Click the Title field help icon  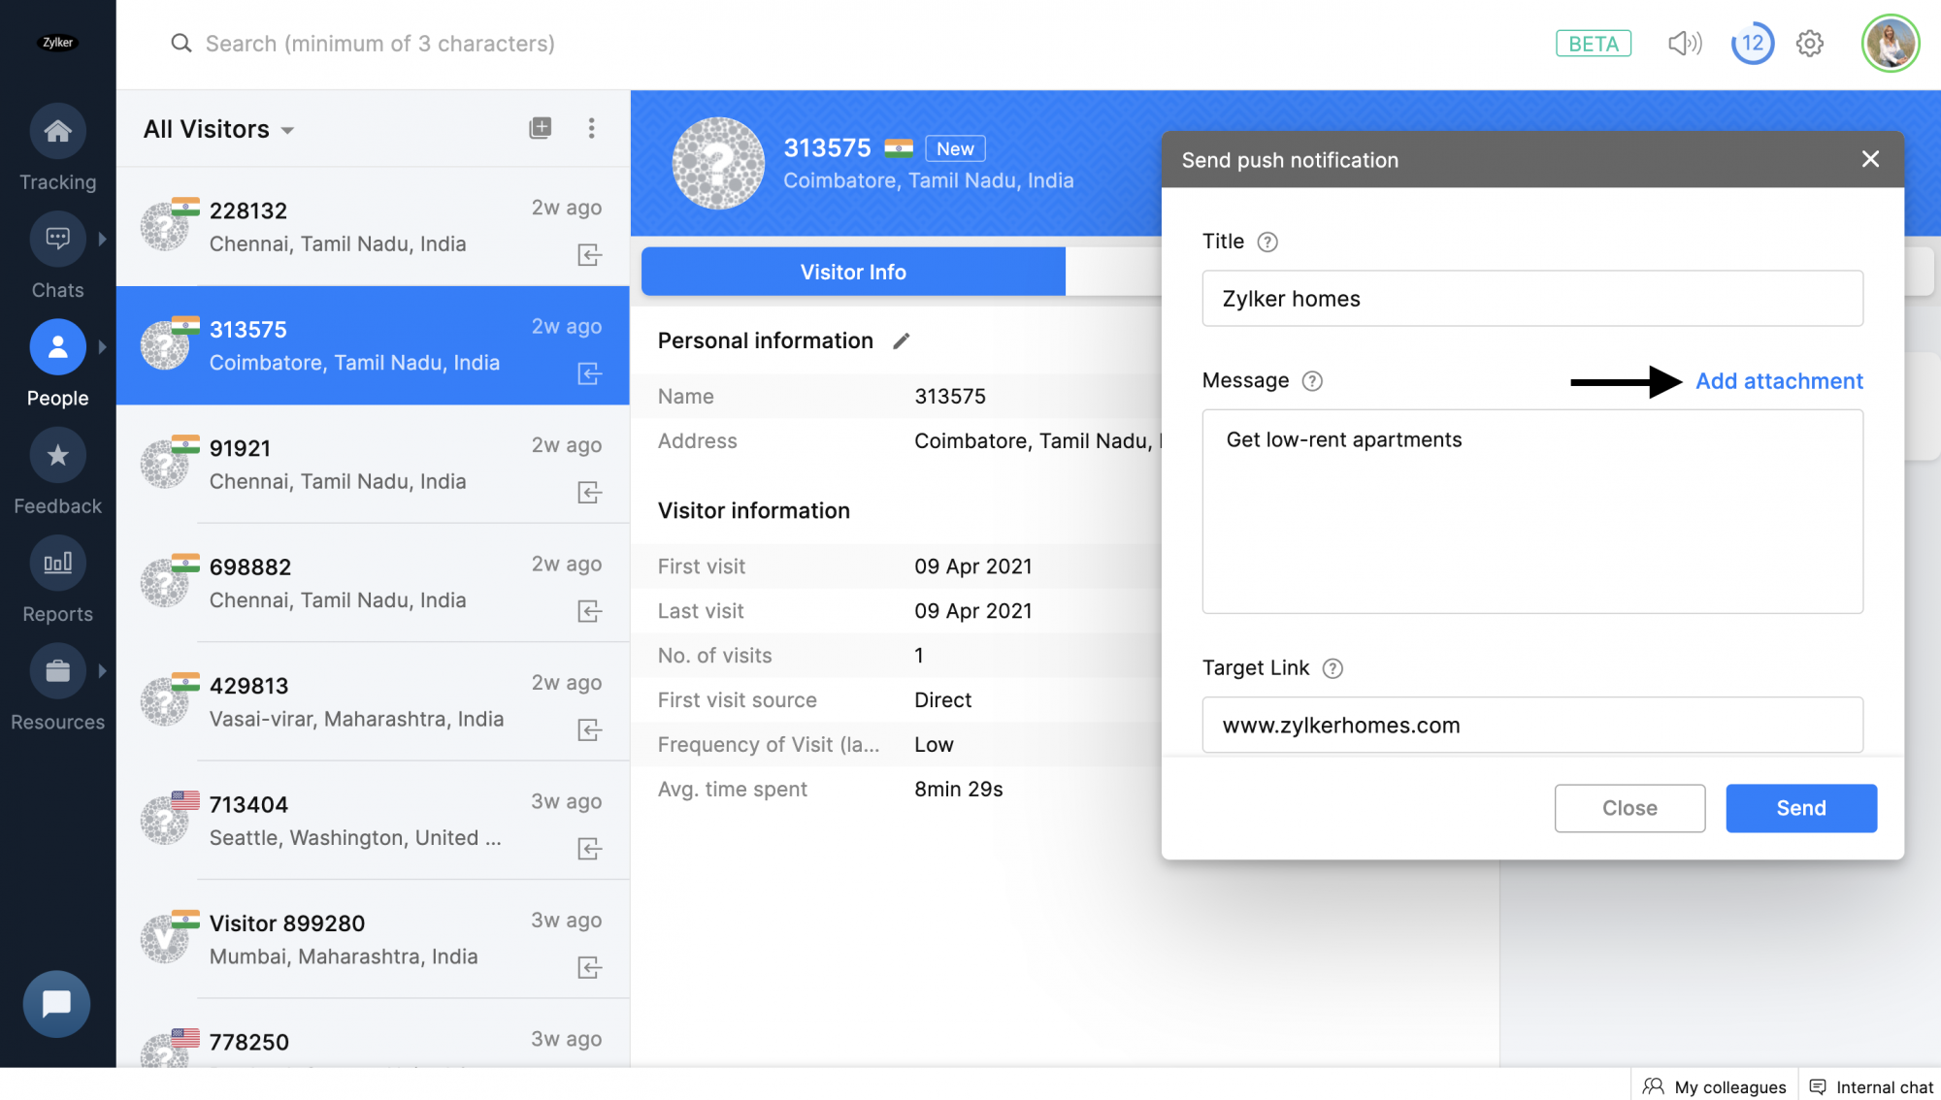(1267, 243)
